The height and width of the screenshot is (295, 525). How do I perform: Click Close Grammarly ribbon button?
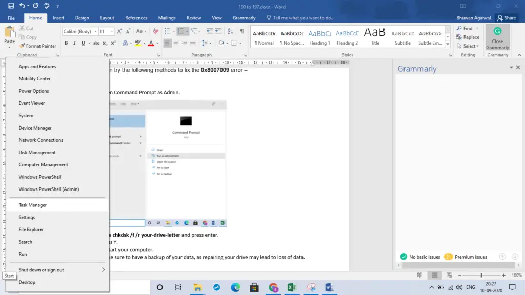point(497,38)
